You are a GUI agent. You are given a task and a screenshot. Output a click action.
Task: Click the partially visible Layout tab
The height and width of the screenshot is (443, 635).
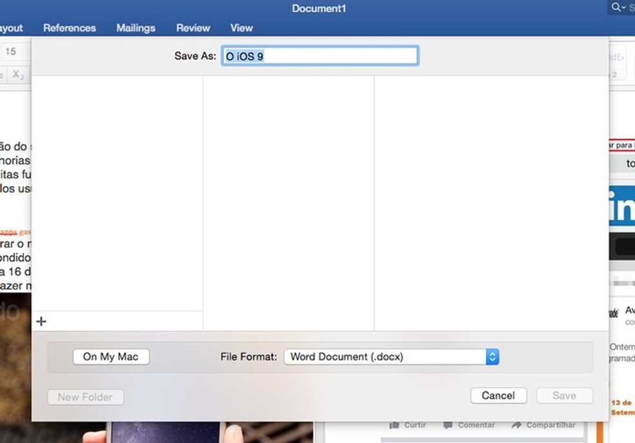click(12, 28)
